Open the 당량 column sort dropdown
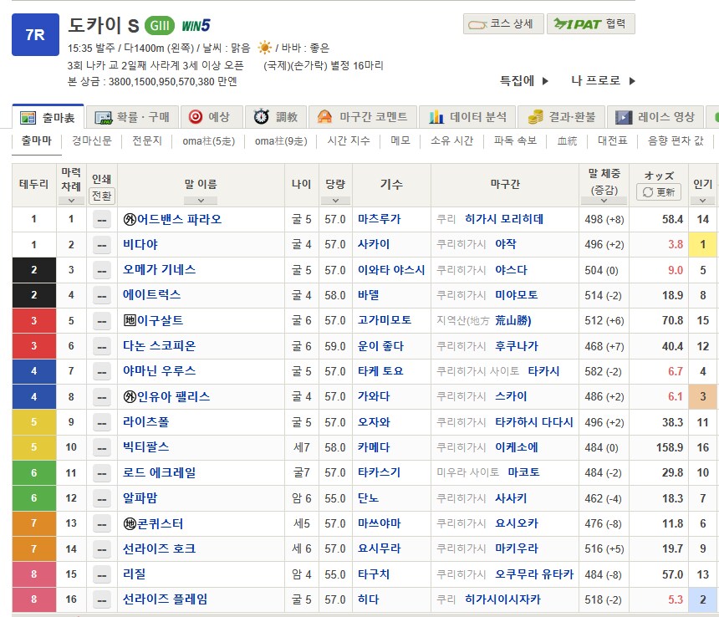The image size is (719, 617). [334, 201]
